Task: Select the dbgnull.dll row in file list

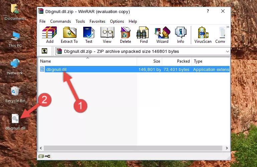Action: (134, 69)
